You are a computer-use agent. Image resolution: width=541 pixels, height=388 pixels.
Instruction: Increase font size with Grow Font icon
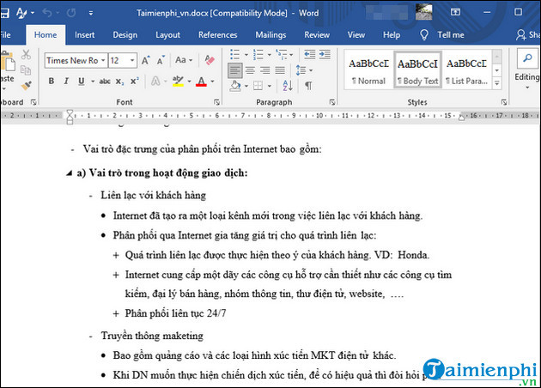tap(146, 60)
